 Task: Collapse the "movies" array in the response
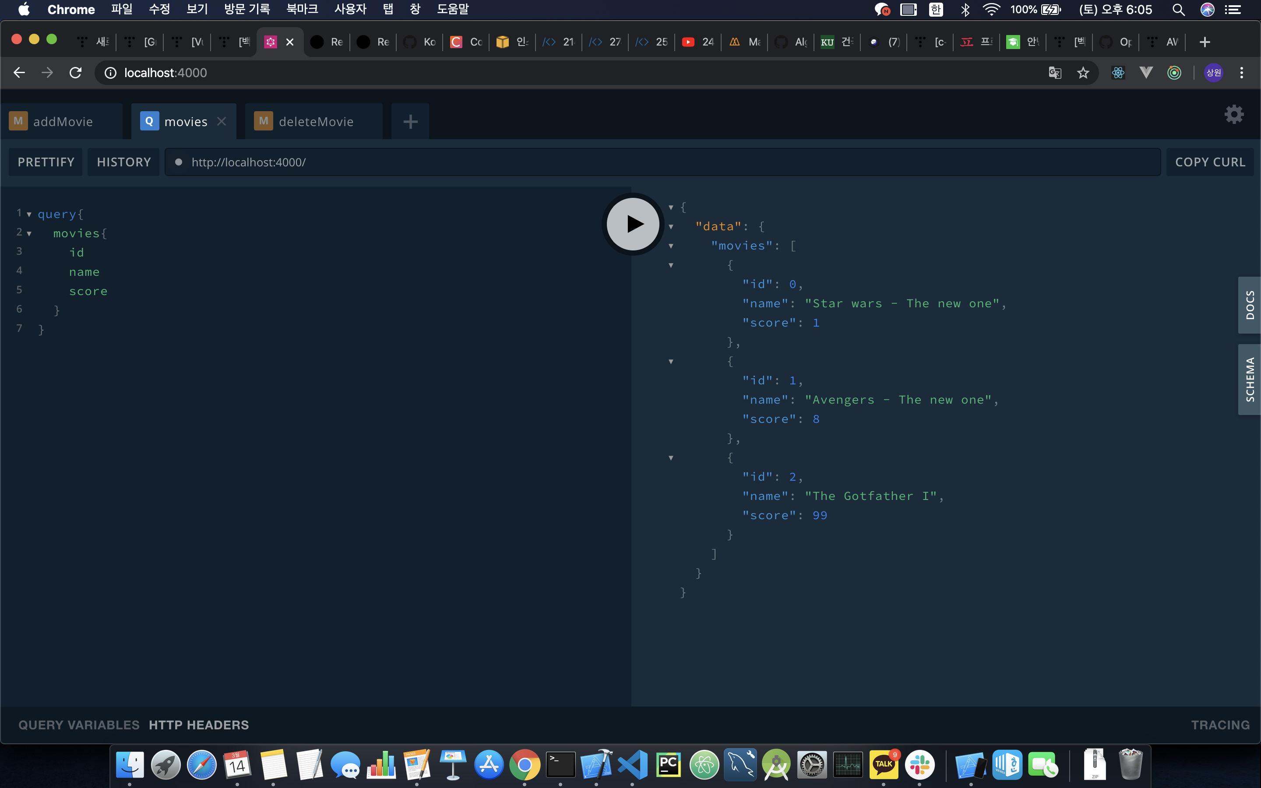click(671, 246)
